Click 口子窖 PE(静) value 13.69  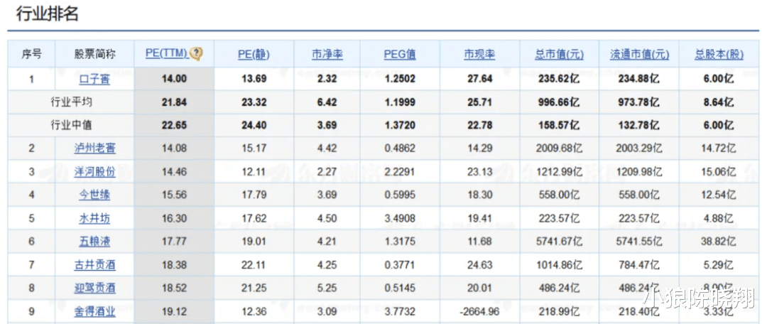[x=254, y=79]
